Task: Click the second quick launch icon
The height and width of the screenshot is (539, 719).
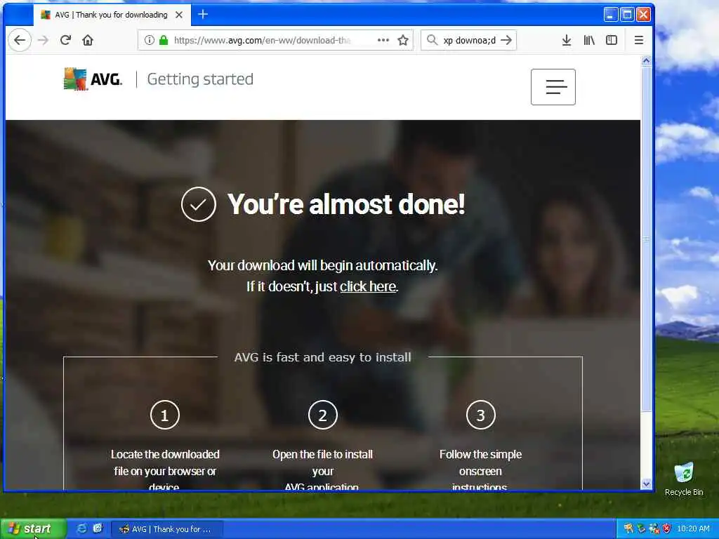Action: coord(97,528)
